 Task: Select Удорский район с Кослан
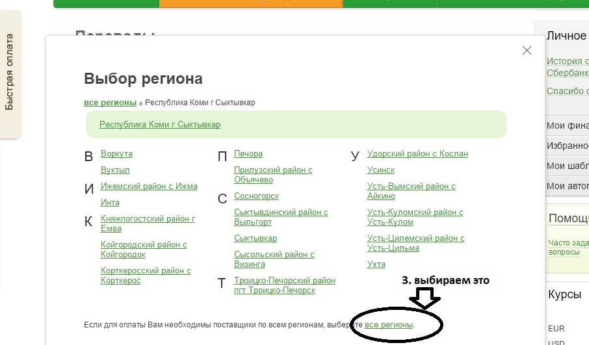click(417, 153)
